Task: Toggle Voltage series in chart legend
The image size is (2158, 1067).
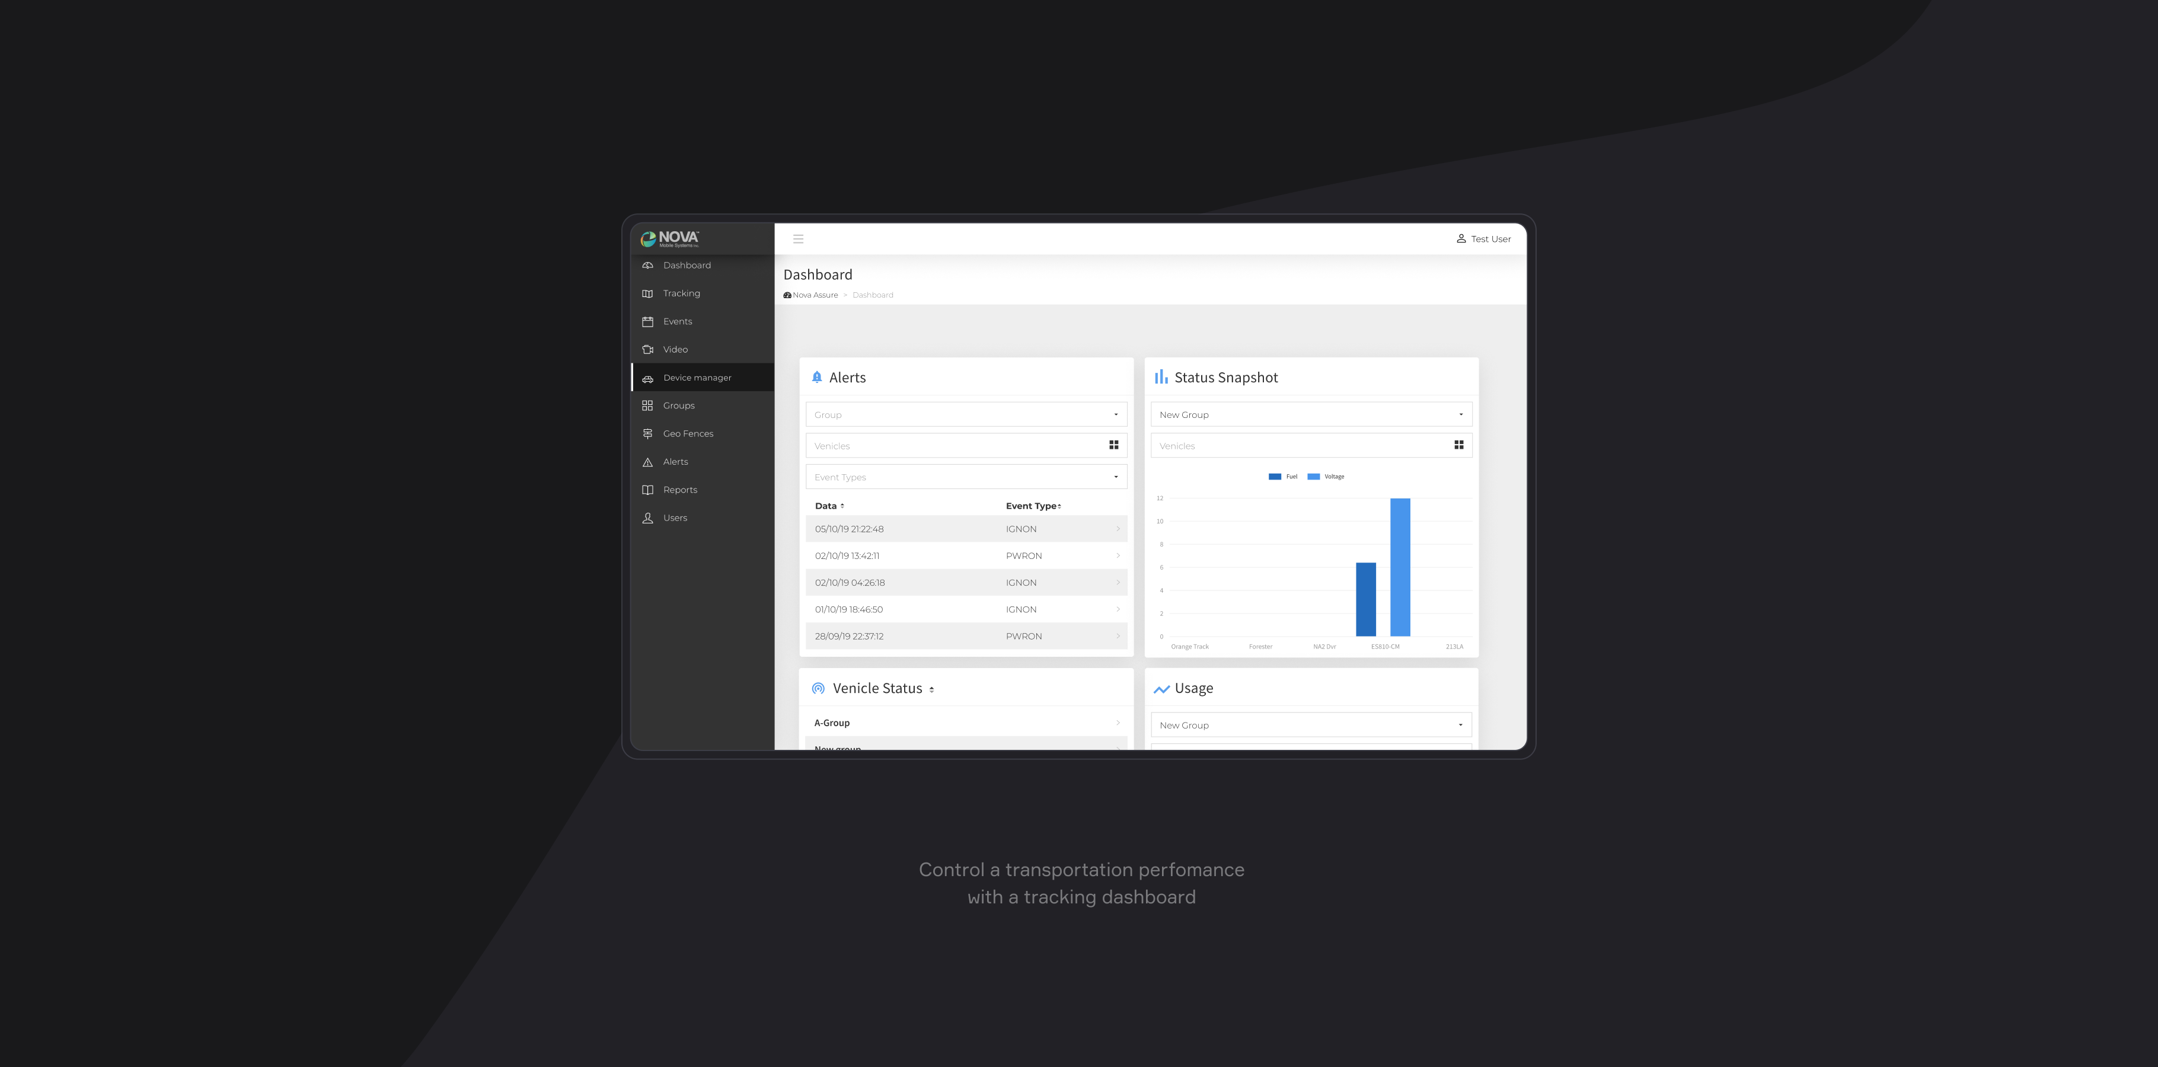Action: coord(1324,477)
